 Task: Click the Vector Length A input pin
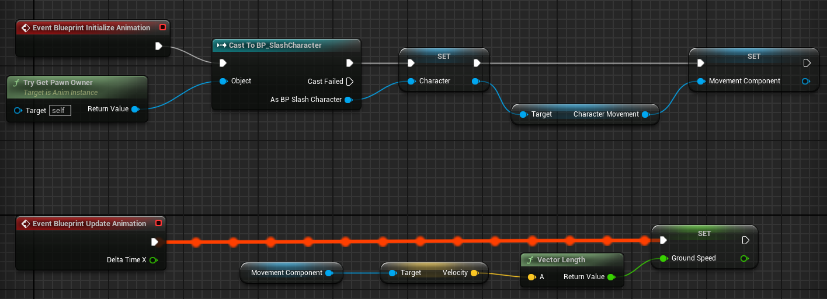pyautogui.click(x=531, y=277)
